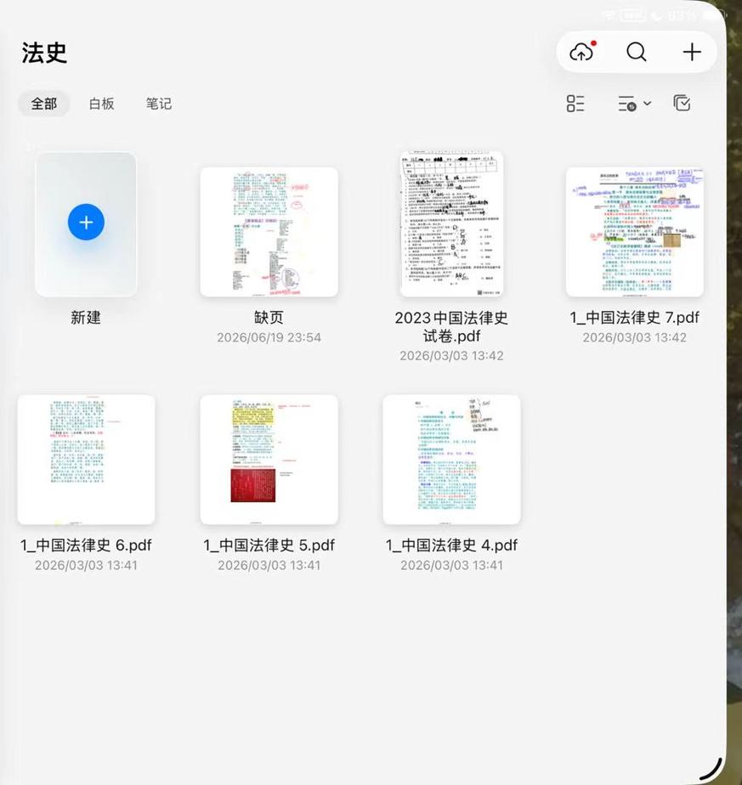
Task: Open the cloud upload sync icon
Action: point(582,52)
